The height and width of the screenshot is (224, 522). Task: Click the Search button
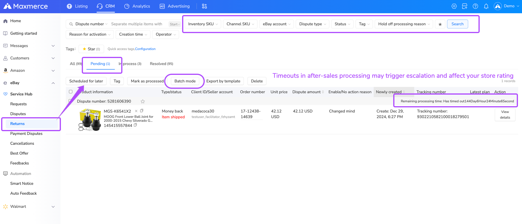pos(457,24)
